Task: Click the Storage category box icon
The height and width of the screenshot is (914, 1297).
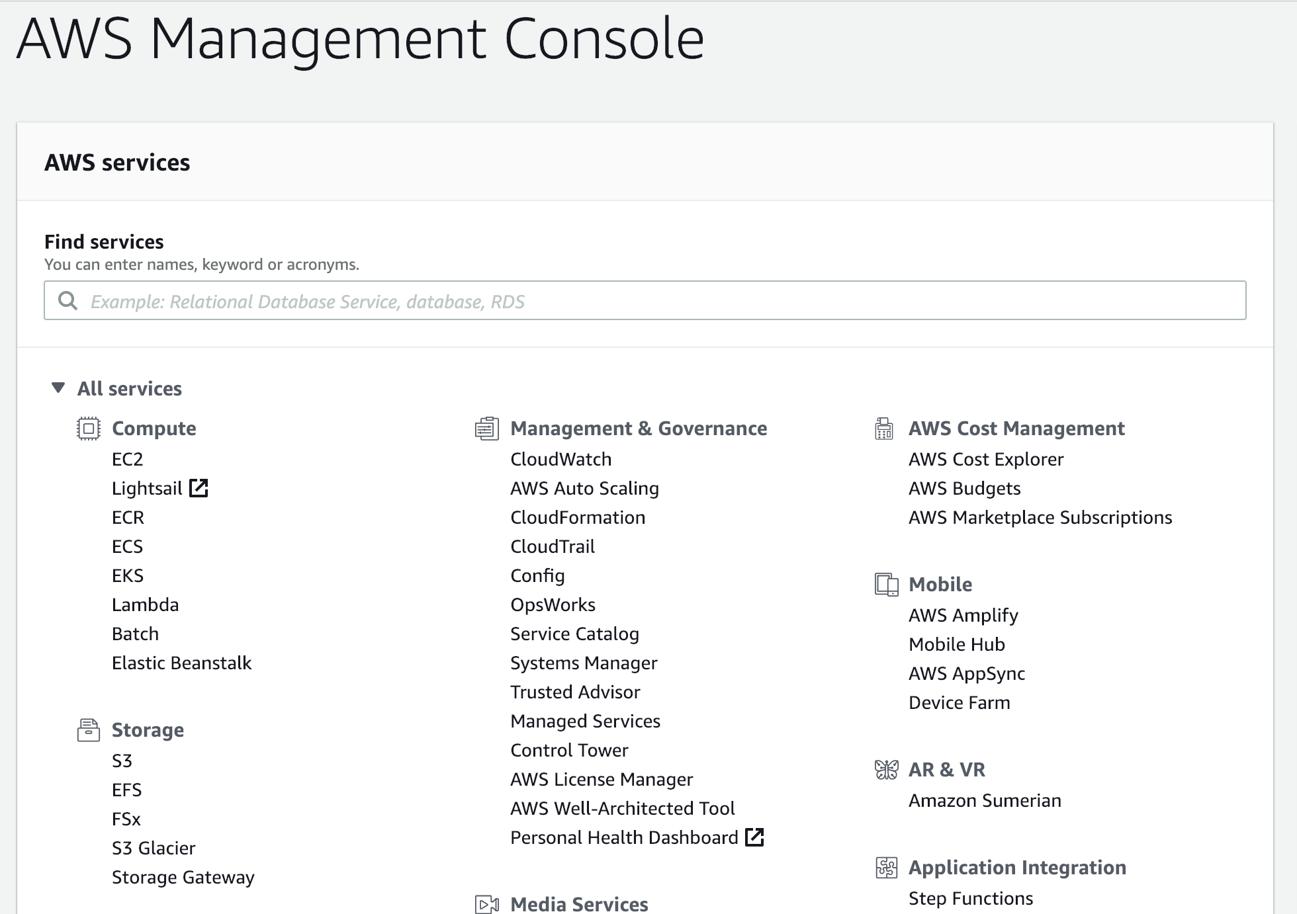Action: [88, 730]
